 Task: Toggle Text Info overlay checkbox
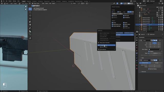[112, 16]
